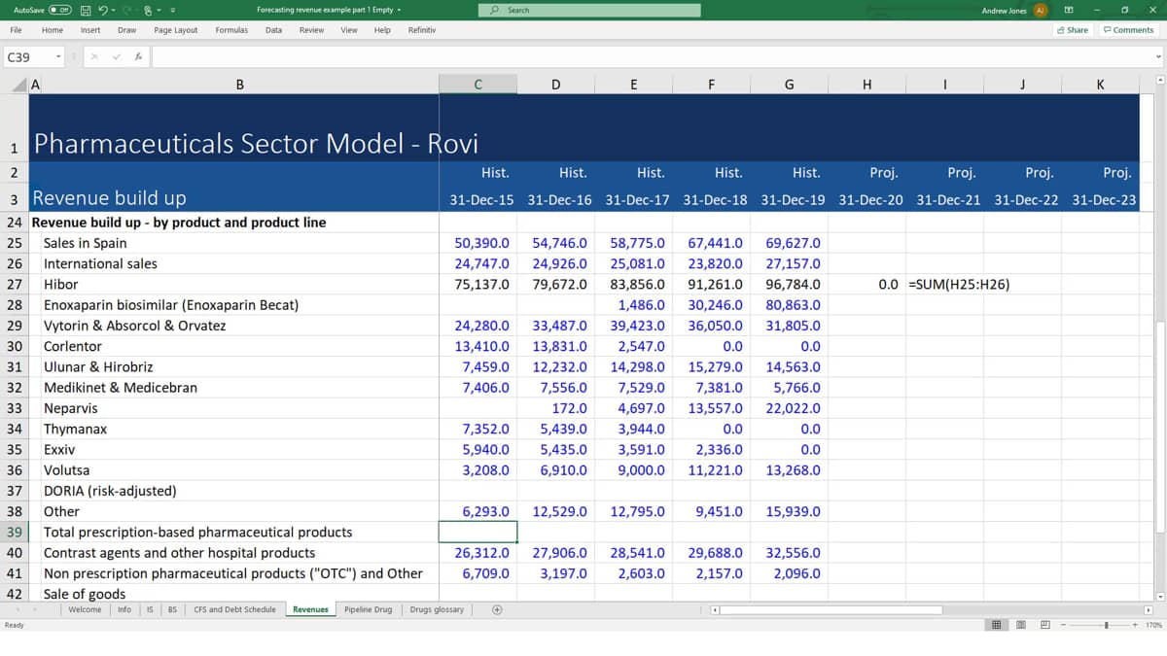Image resolution: width=1167 pixels, height=656 pixels.
Task: Select column H header
Action: coord(866,85)
